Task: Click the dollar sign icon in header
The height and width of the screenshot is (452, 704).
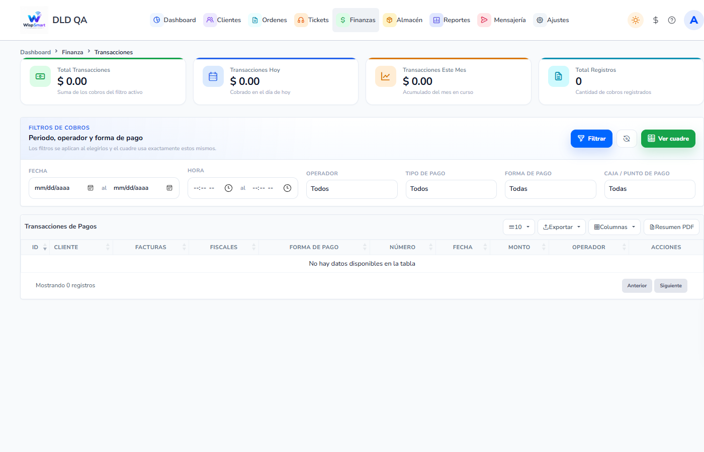Action: tap(656, 20)
